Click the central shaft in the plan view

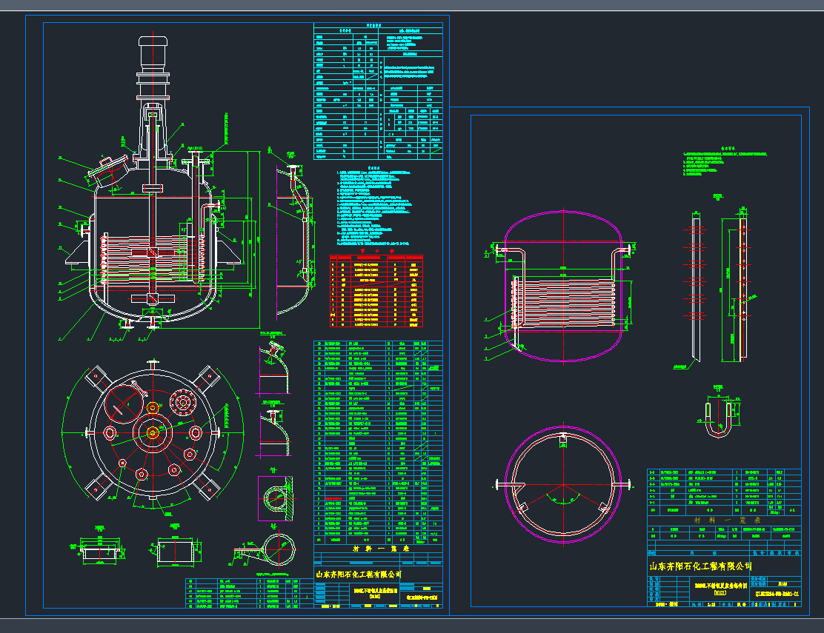coord(153,433)
